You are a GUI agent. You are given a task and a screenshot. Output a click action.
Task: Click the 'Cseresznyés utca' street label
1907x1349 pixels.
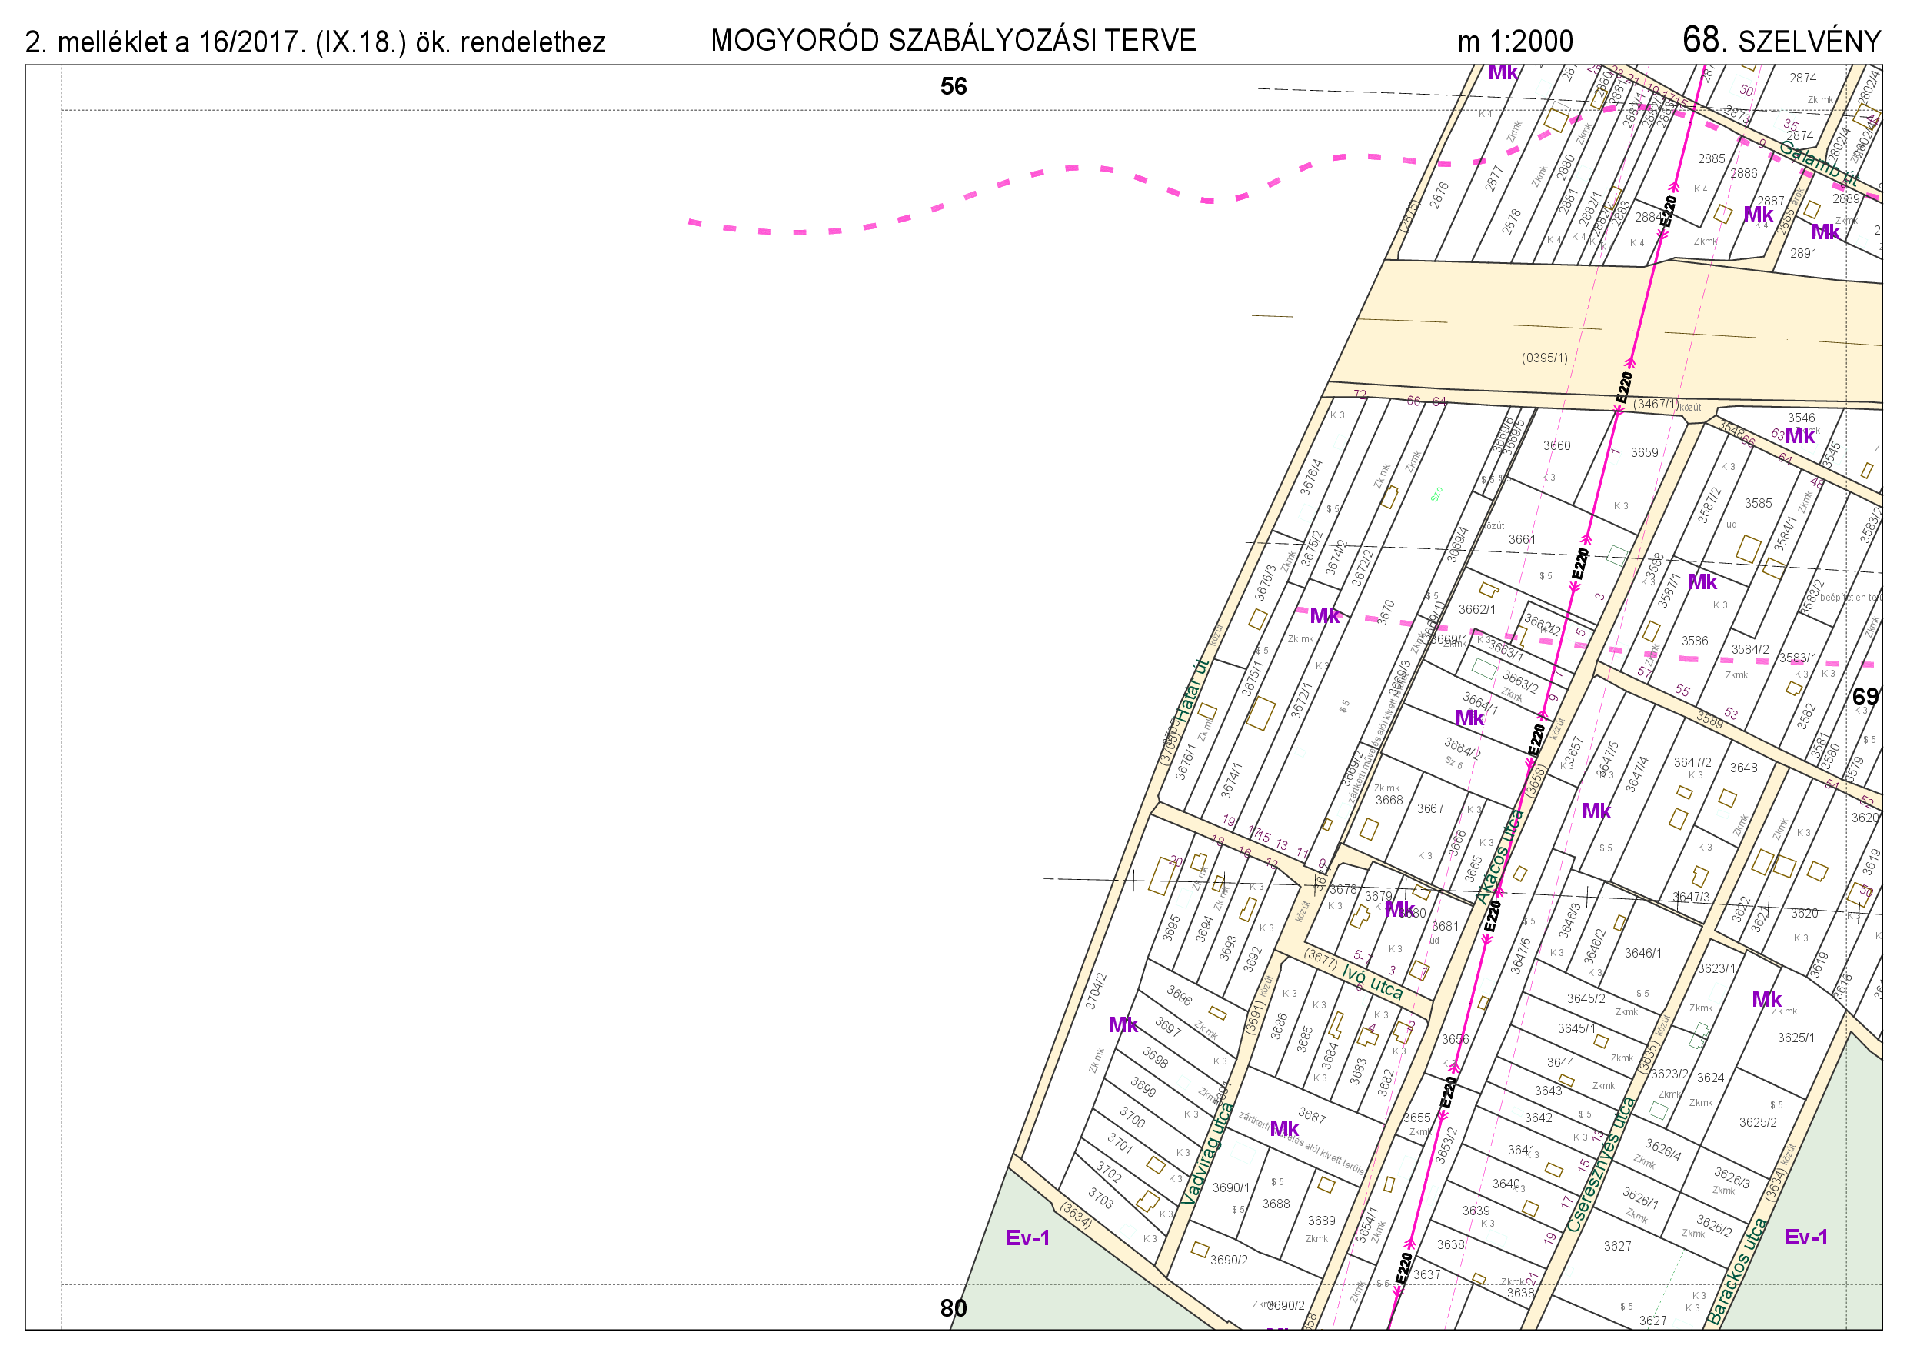pyautogui.click(x=1600, y=1164)
